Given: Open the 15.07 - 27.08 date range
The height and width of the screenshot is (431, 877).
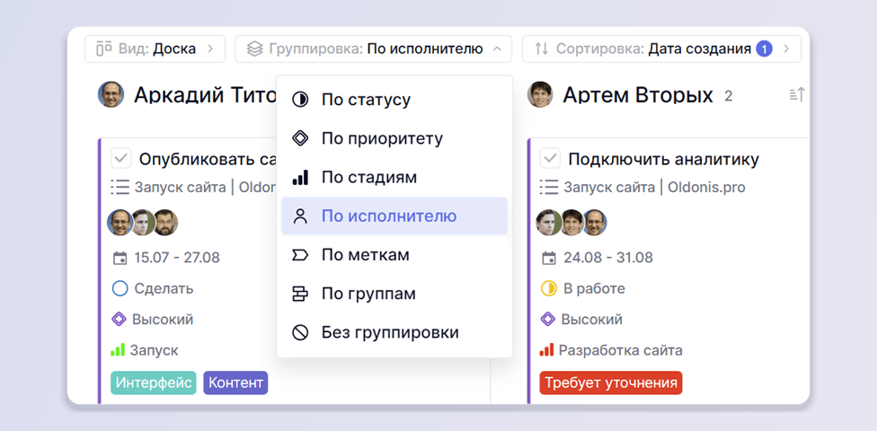Looking at the screenshot, I should pos(177,258).
